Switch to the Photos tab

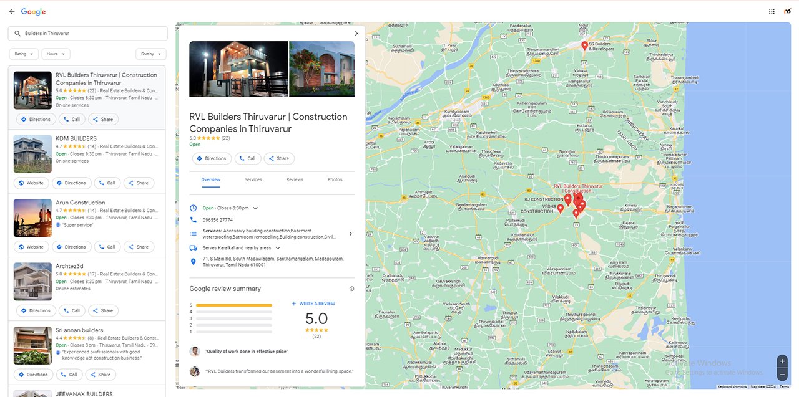[335, 179]
